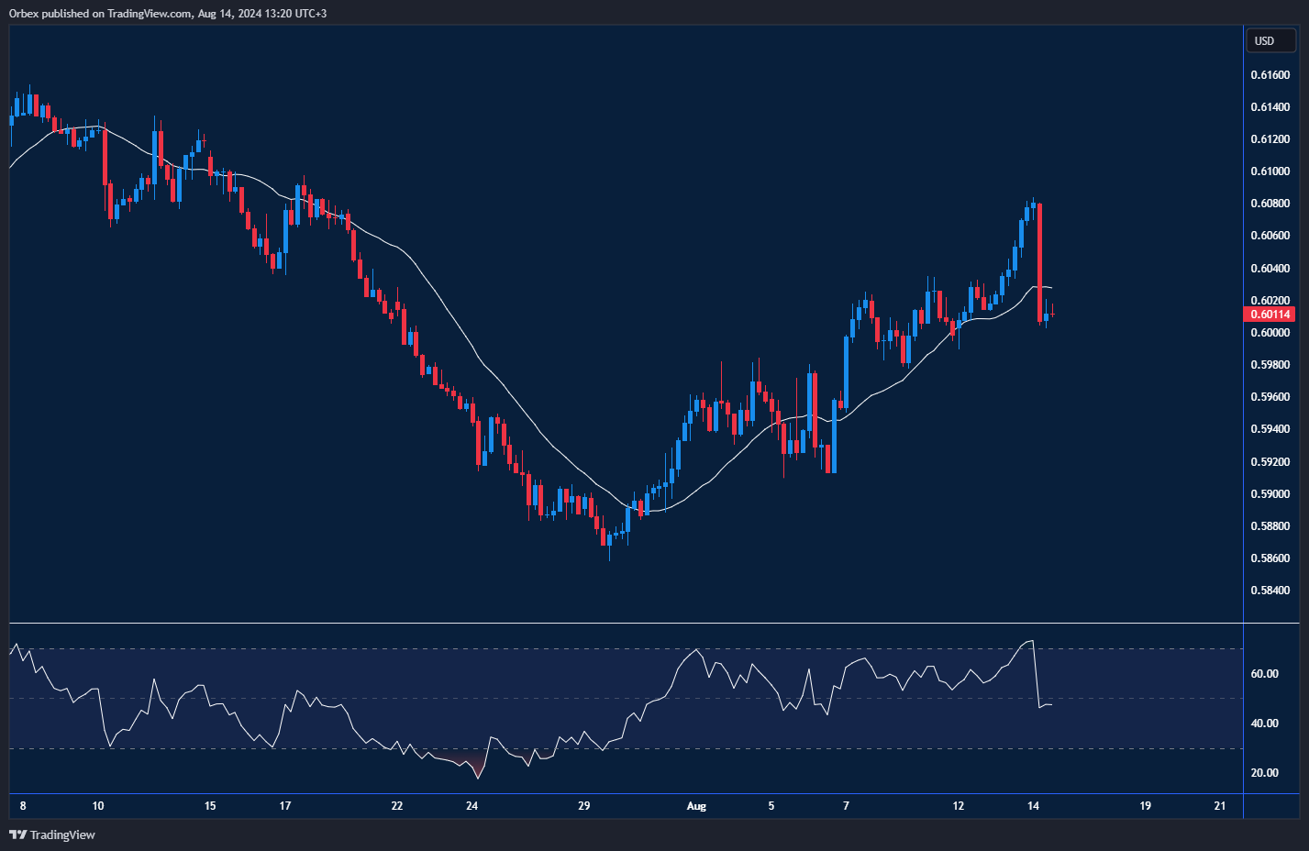This screenshot has height=851, width=1309.
Task: Click the 0.58400 price scale label
Action: (x=1270, y=591)
